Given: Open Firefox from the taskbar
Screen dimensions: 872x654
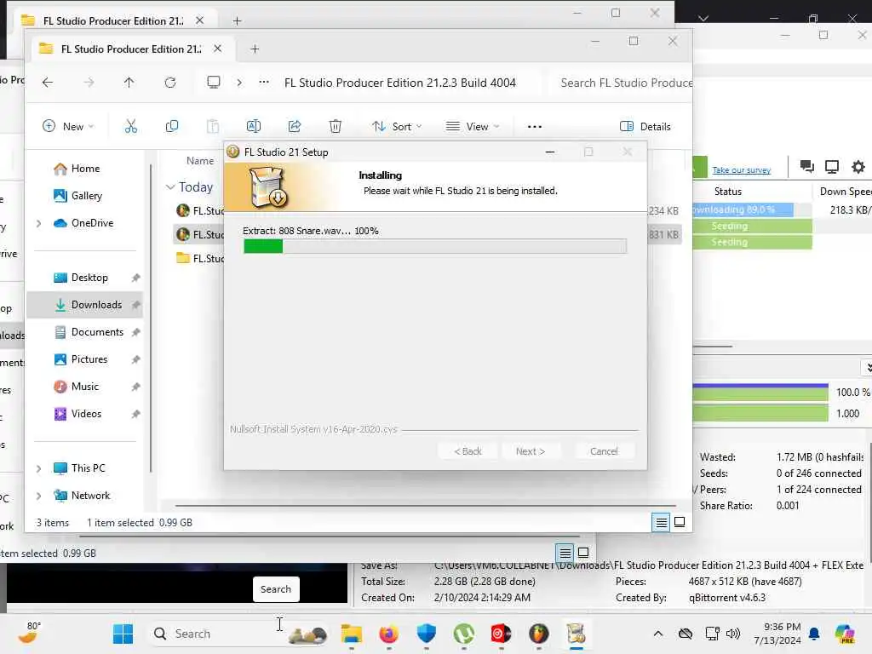Looking at the screenshot, I should coord(388,634).
